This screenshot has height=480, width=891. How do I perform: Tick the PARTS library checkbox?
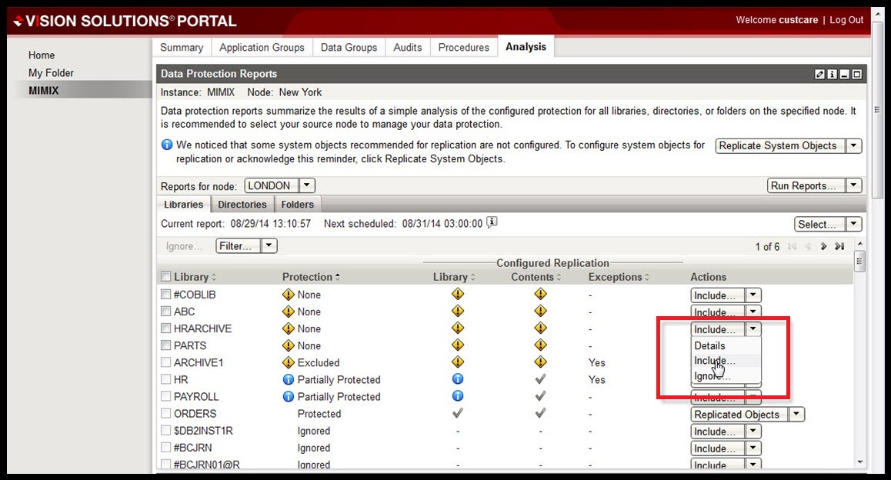click(x=165, y=345)
